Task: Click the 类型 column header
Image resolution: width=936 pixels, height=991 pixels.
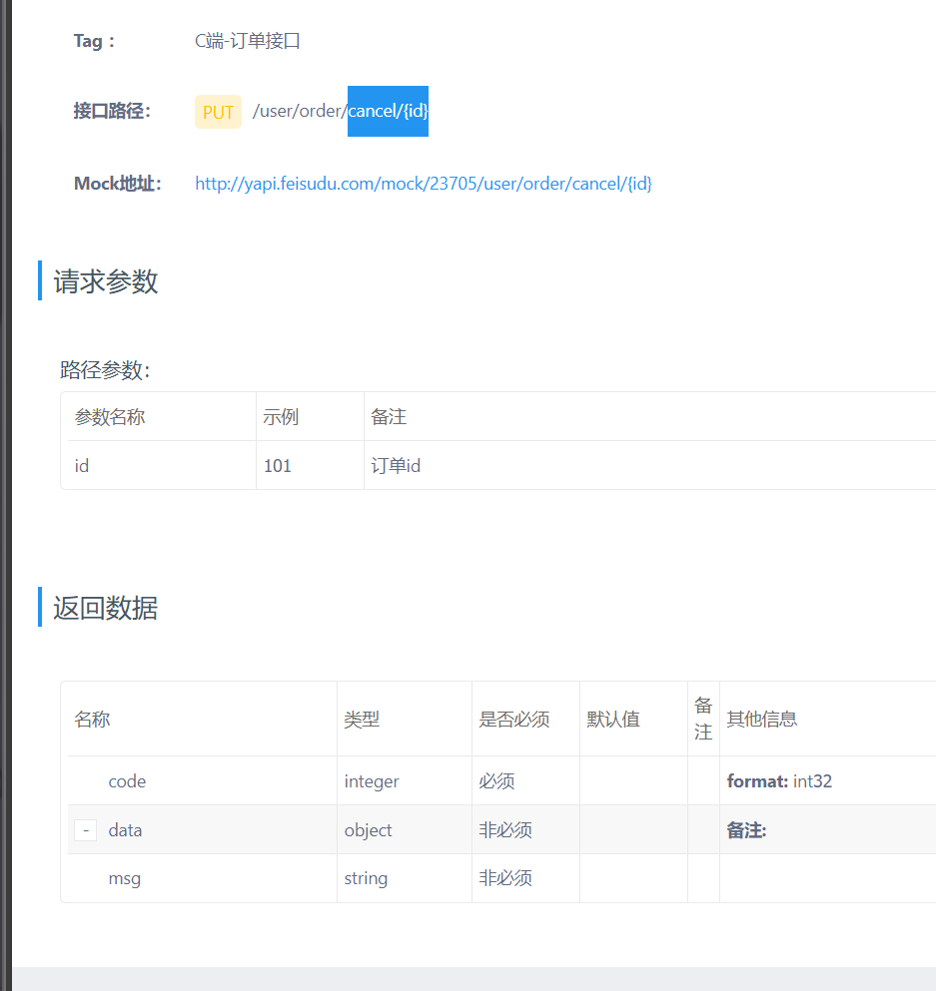Action: click(357, 719)
